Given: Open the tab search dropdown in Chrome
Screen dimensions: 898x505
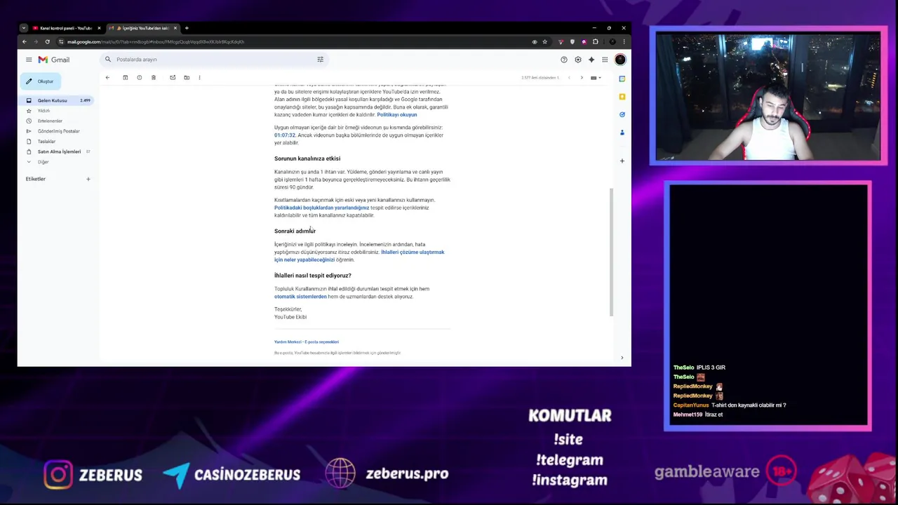Looking at the screenshot, I should coord(24,28).
